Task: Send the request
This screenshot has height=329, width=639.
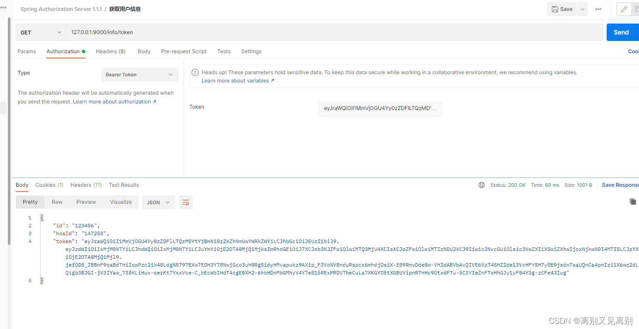Action: [x=622, y=32]
